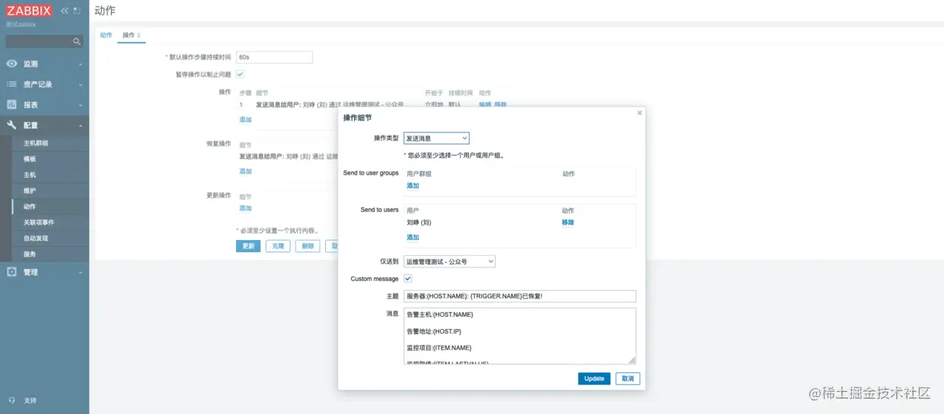Click 编辑 link on operation step 1

[485, 104]
